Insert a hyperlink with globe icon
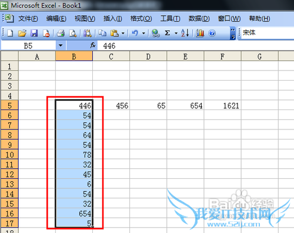Screen dimensions: 294x233 click(156, 33)
